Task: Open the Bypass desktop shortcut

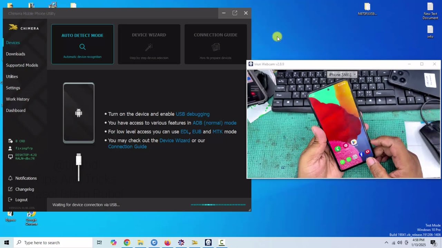Action: (x=10, y=217)
